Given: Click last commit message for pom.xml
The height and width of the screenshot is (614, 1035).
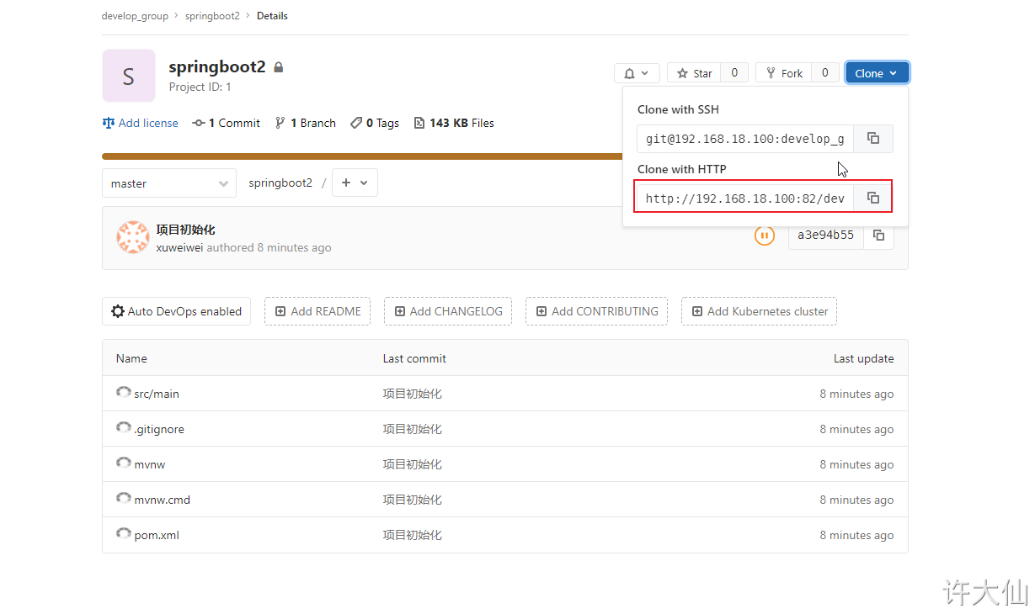Looking at the screenshot, I should tap(413, 535).
